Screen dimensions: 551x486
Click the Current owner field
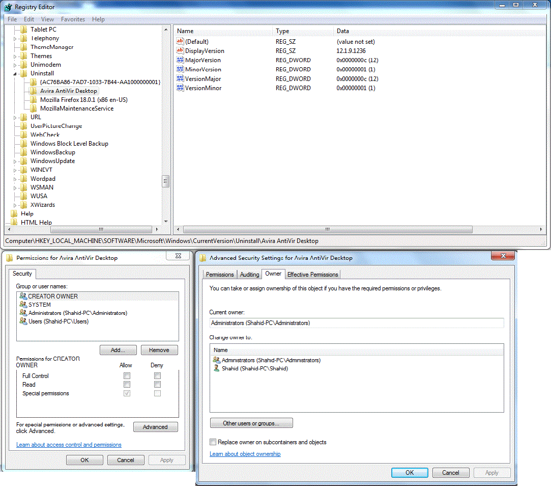click(x=356, y=322)
